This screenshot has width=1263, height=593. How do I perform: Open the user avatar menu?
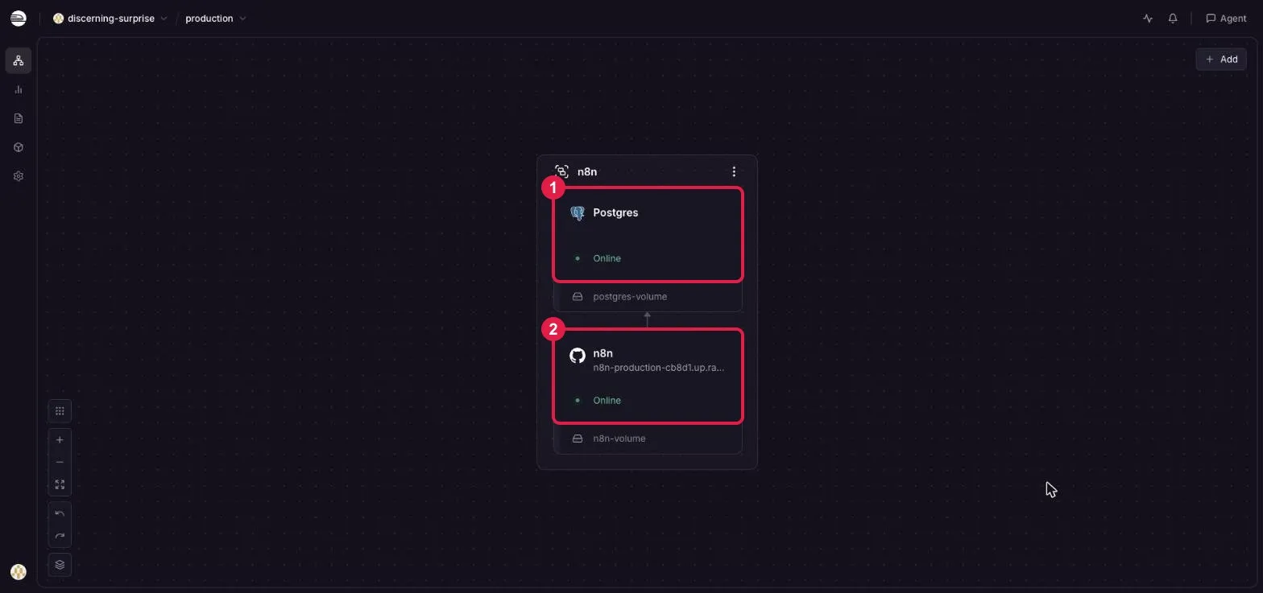pos(19,572)
